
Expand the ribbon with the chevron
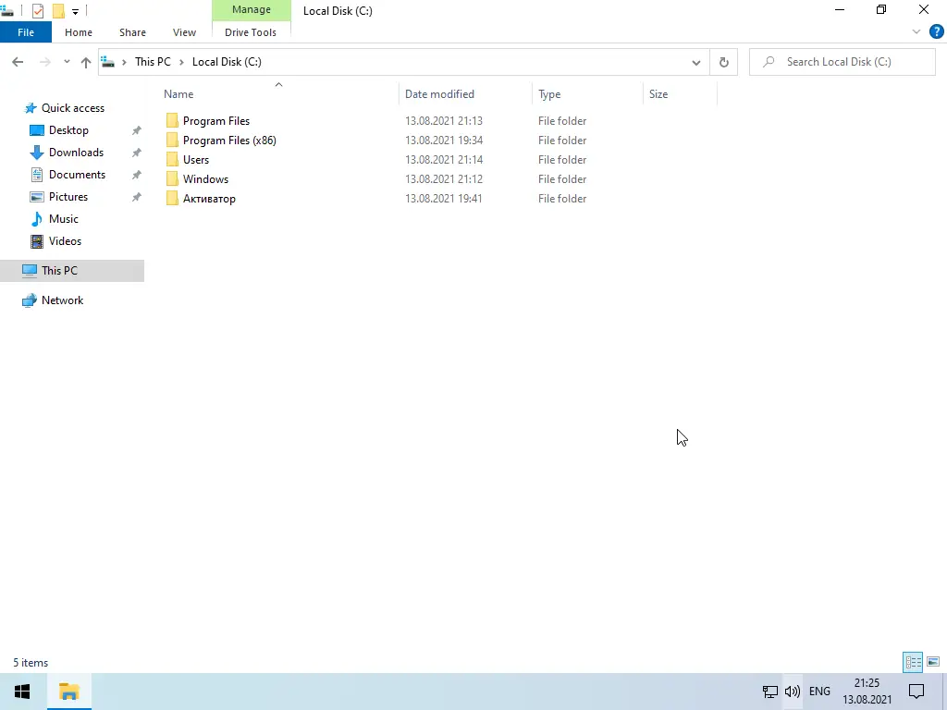tap(916, 32)
